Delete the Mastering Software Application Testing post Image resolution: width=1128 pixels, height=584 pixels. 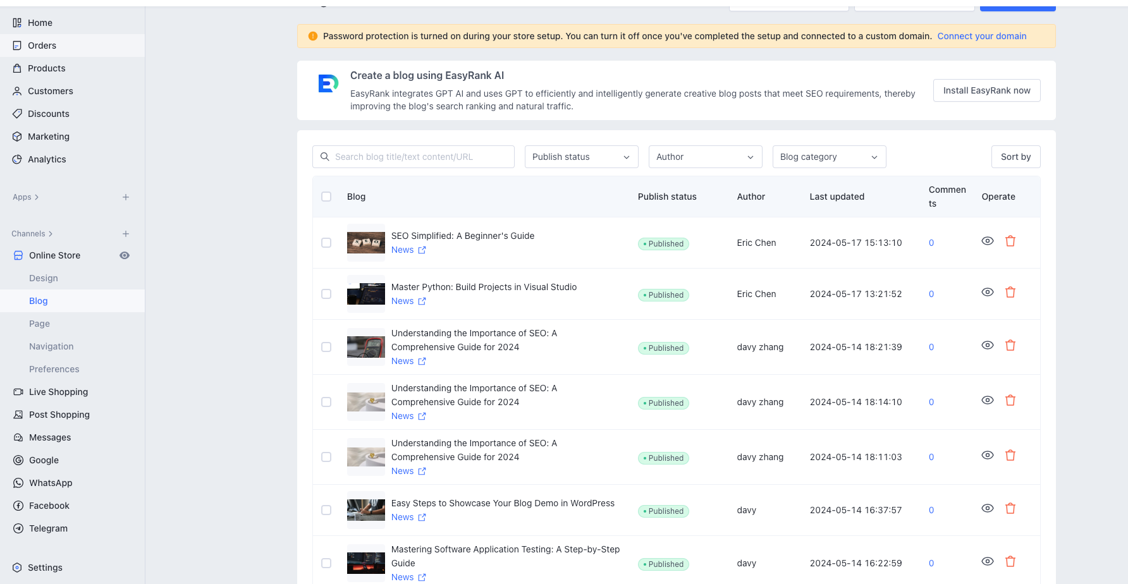(1010, 561)
